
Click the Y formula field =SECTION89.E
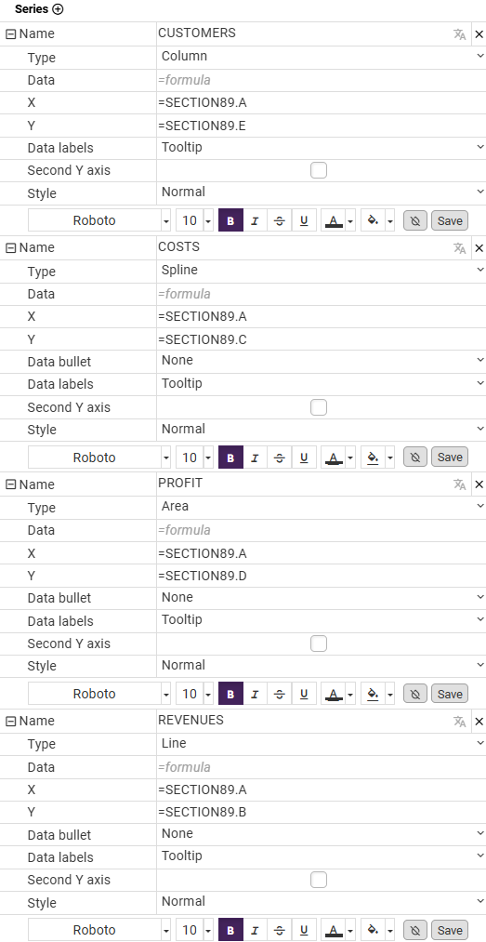[x=322, y=126]
